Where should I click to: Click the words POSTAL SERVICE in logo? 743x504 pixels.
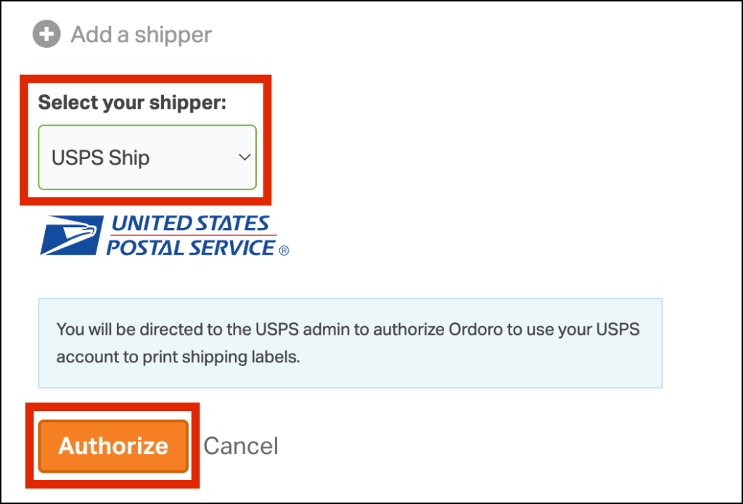190,248
